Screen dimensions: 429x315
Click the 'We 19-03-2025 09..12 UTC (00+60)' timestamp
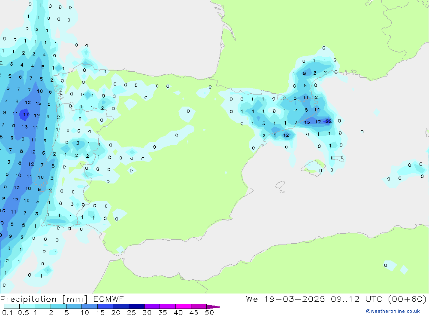336,299
